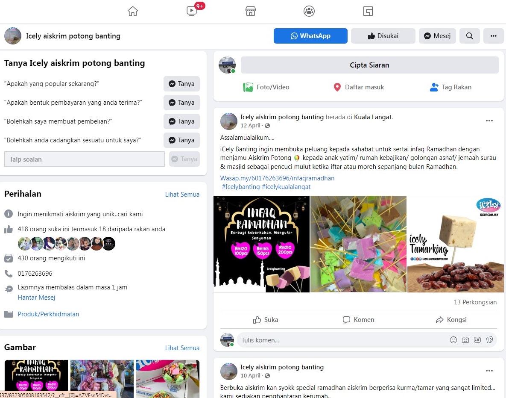506x398 pixels.
Task: Click post author avatar on 12 April post
Action: tap(229, 121)
